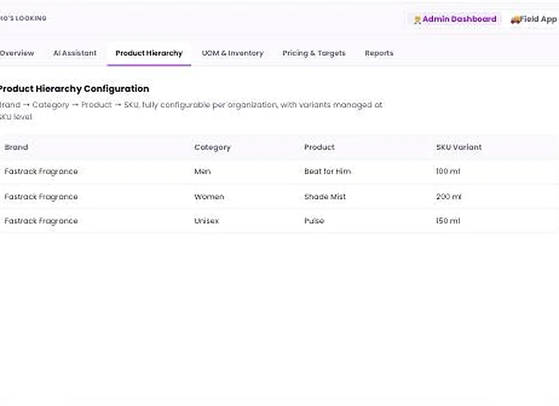Click the Category column header
The width and height of the screenshot is (559, 406).
click(212, 147)
